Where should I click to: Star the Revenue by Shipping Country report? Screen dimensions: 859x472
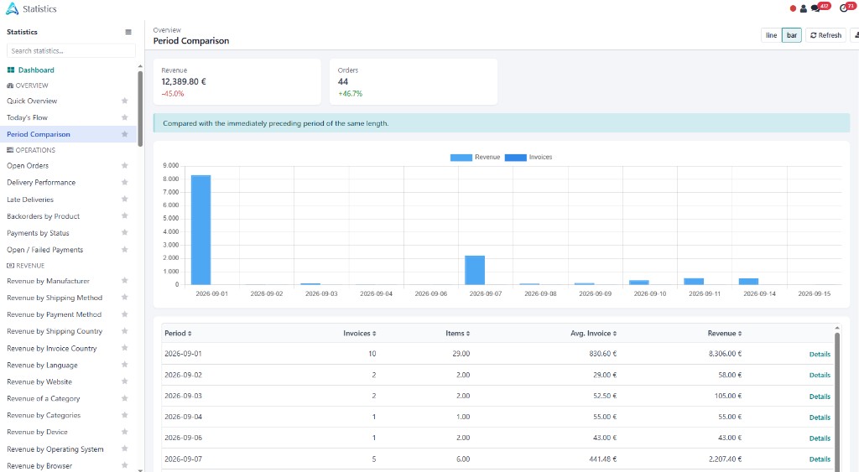124,331
